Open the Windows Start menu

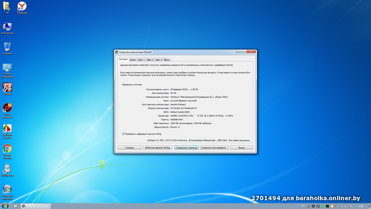(5, 206)
